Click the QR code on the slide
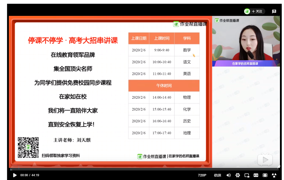Viewport: 284px width, 180px height. click(28, 147)
